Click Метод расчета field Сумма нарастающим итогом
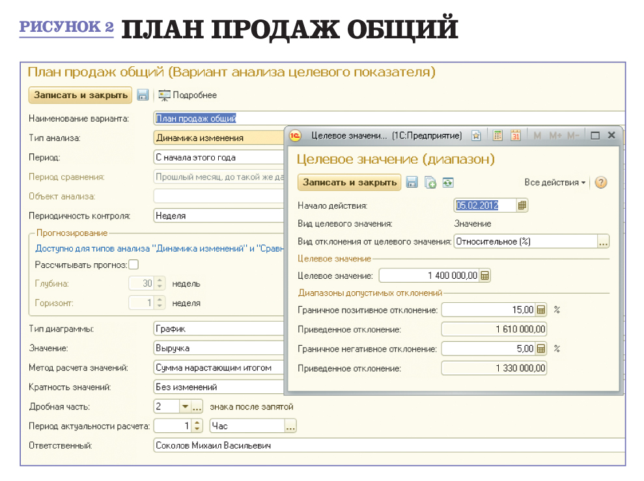 coord(219,367)
